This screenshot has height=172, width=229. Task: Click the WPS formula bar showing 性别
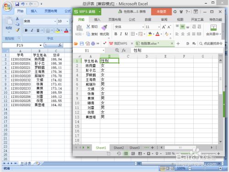tap(177, 50)
